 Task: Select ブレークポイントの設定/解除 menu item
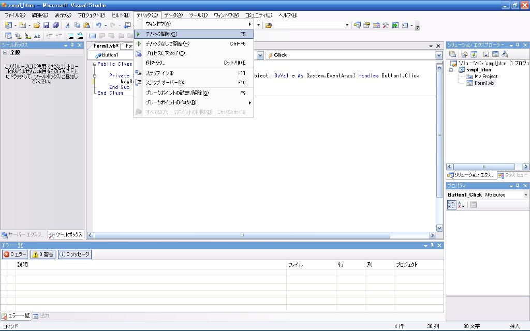(194, 93)
